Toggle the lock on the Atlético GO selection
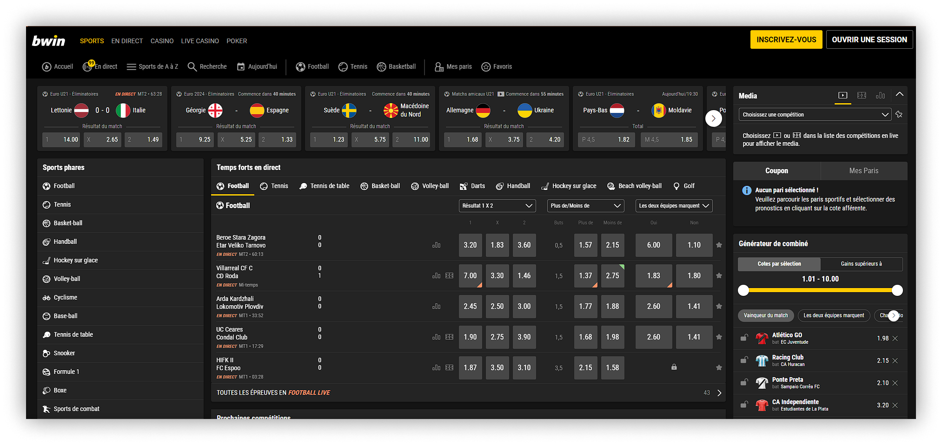942x445 pixels. pos(744,338)
